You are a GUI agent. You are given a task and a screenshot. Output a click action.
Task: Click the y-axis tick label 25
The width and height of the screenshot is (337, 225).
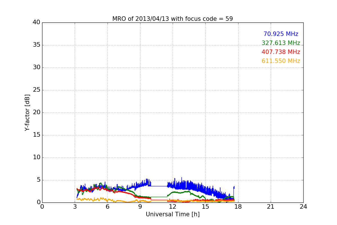click(x=37, y=90)
